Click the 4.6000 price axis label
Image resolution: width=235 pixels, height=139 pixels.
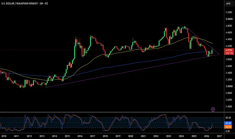pos(229,32)
